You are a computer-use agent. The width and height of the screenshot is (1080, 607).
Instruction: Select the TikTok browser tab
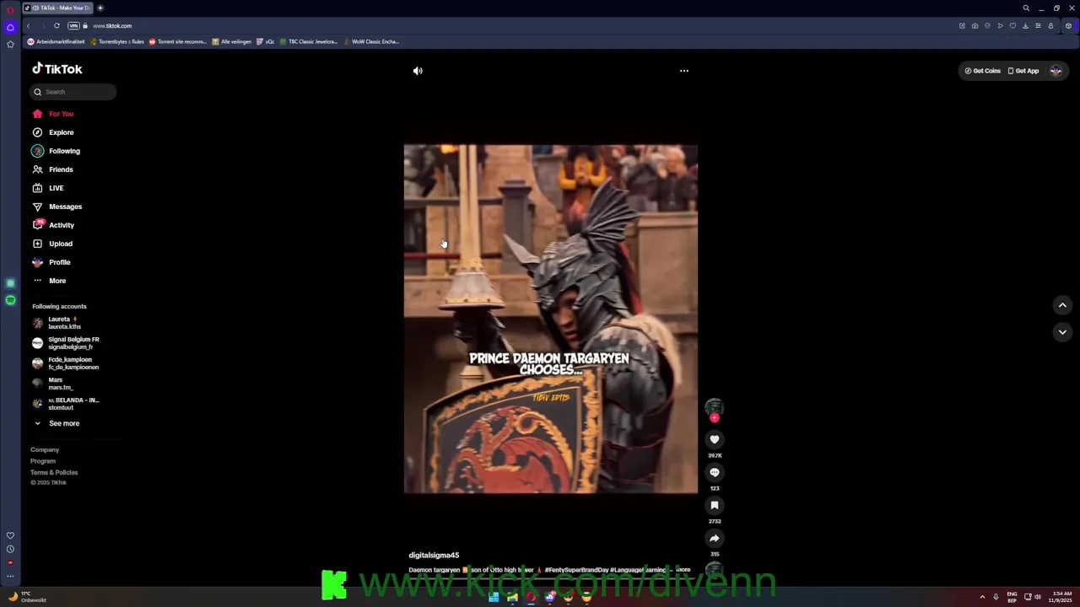pos(57,8)
